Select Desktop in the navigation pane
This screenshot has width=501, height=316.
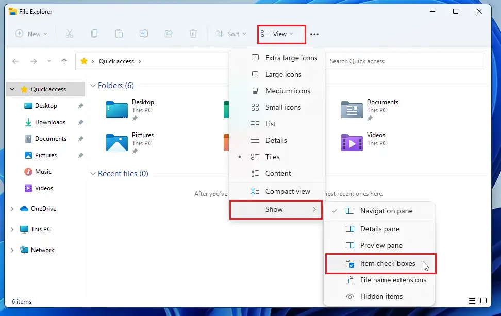coord(45,106)
